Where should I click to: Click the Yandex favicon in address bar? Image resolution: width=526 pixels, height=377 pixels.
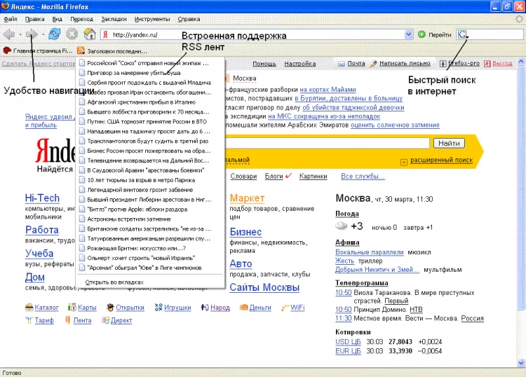pos(105,34)
